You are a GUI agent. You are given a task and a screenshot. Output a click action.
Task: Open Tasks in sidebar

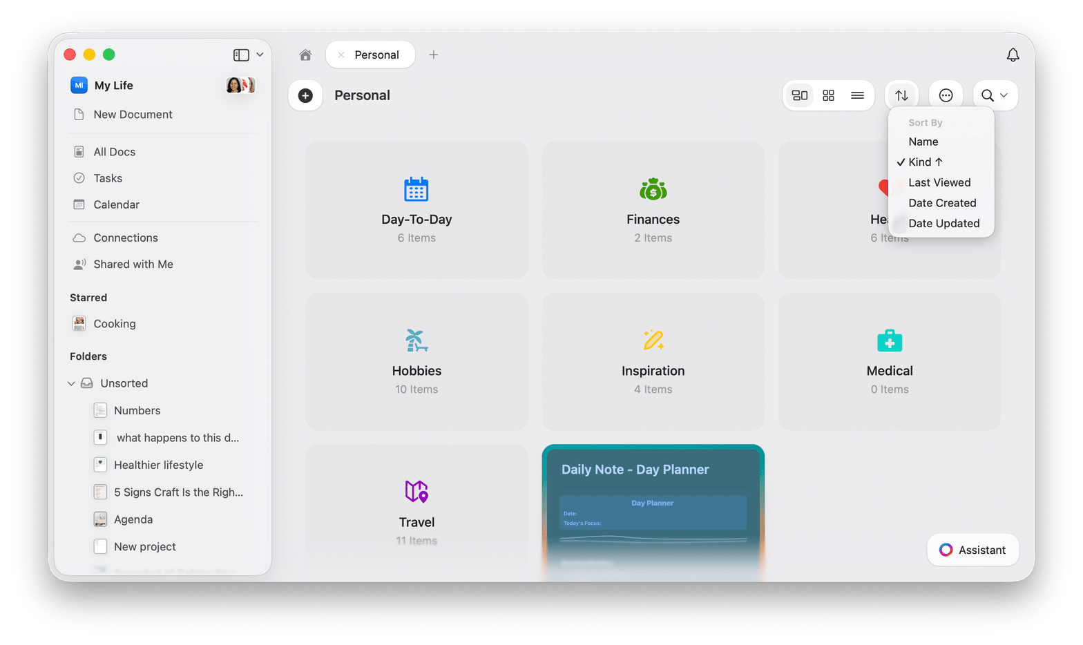pos(108,178)
